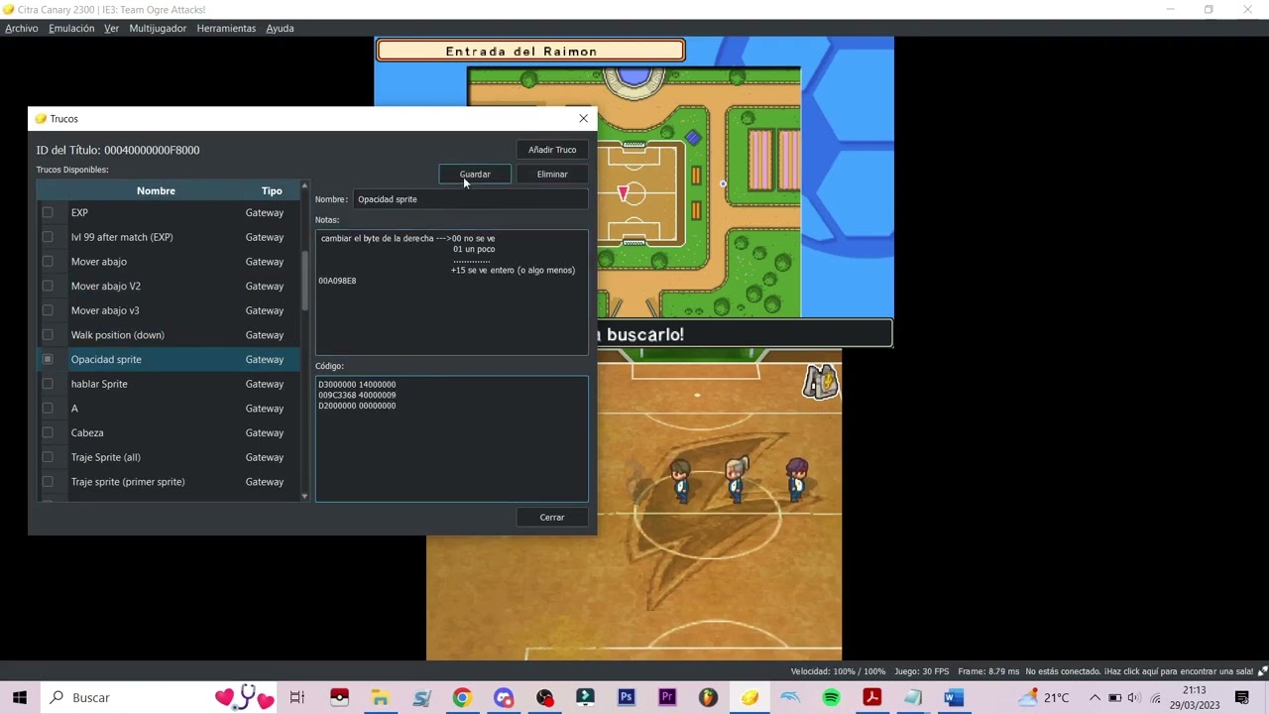Open the Ver menu

coord(111,28)
